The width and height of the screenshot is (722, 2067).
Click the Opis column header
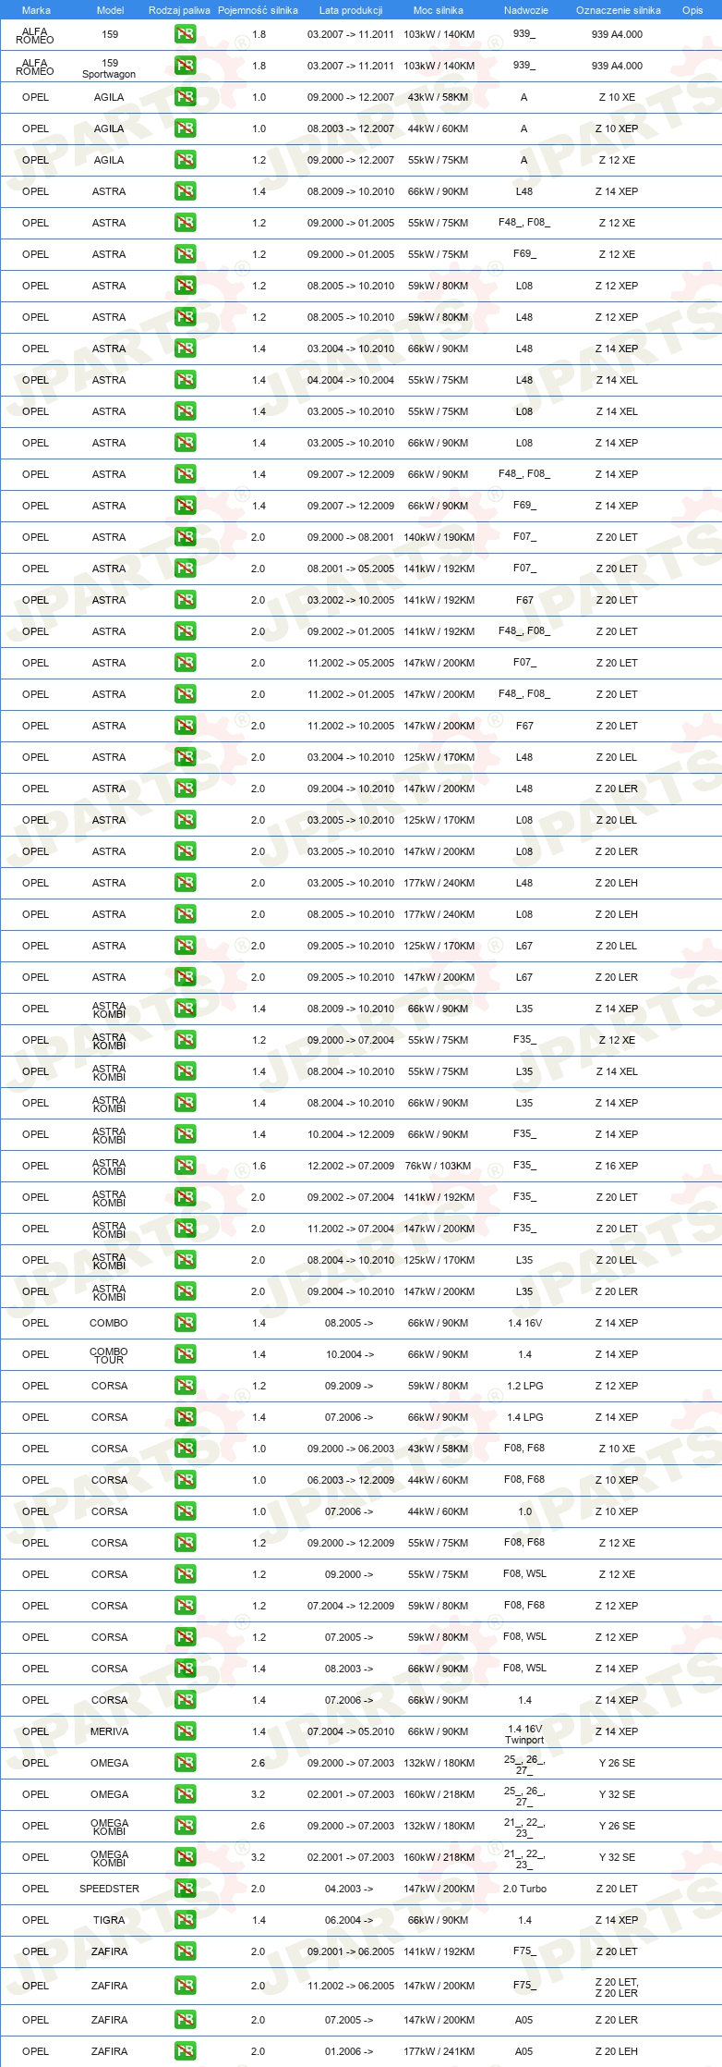coord(692,10)
